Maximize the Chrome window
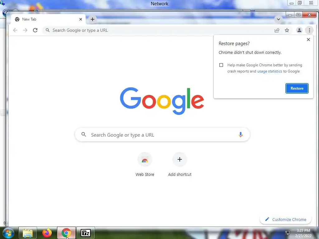The height and width of the screenshot is (239, 319). [x=298, y=15]
